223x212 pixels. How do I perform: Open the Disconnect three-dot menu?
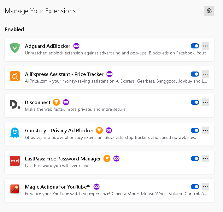(205, 102)
